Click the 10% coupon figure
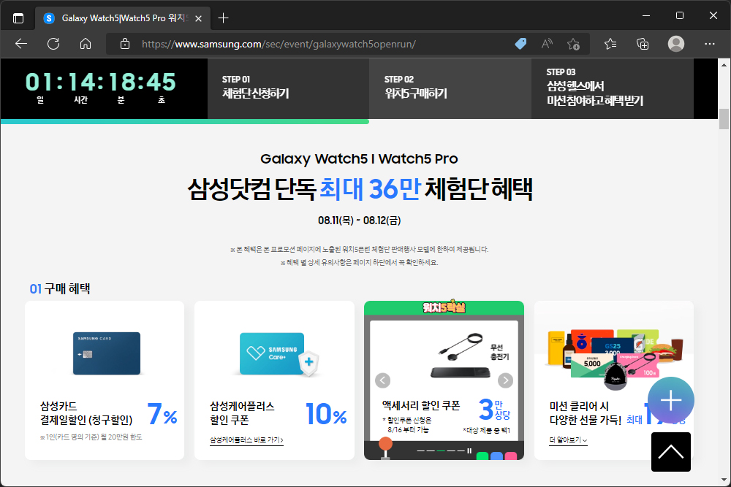Viewport: 731px width, 487px height. pos(326,414)
